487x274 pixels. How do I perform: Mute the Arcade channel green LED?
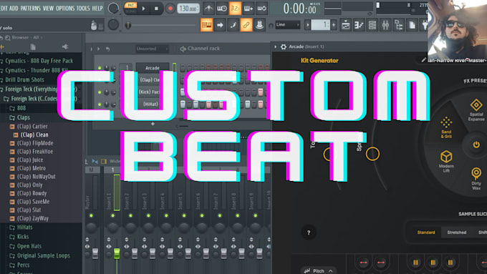pos(100,68)
